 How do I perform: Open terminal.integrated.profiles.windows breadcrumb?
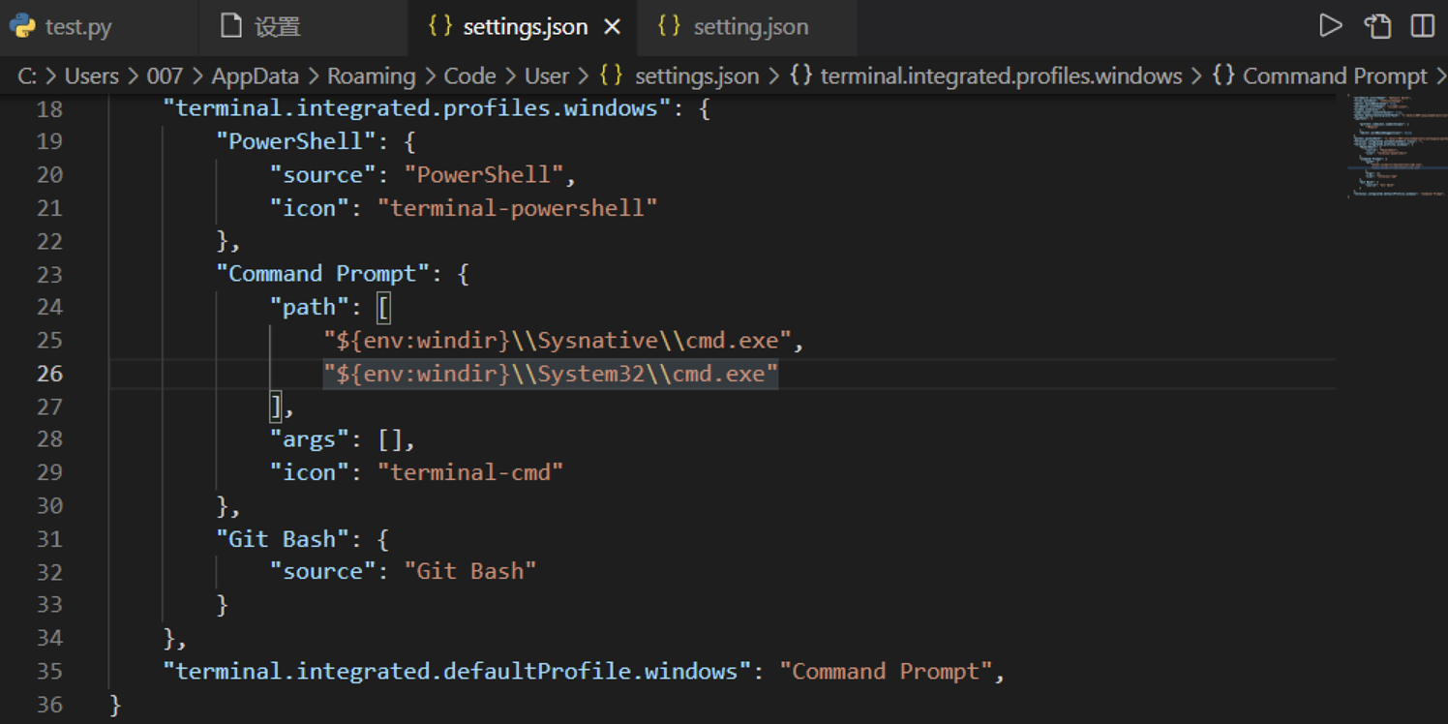click(985, 75)
